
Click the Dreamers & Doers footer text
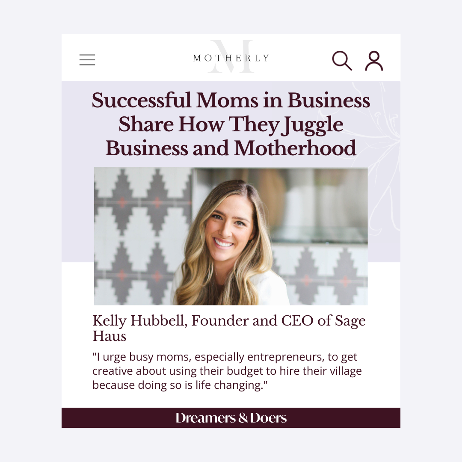(x=231, y=418)
